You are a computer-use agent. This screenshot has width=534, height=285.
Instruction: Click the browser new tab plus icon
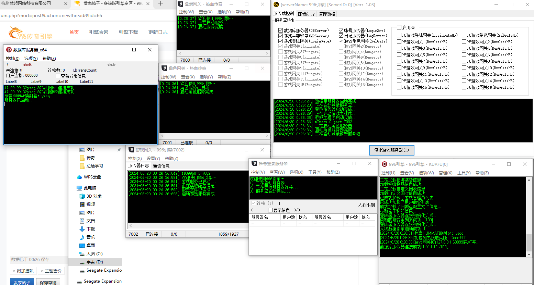coord(160,3)
